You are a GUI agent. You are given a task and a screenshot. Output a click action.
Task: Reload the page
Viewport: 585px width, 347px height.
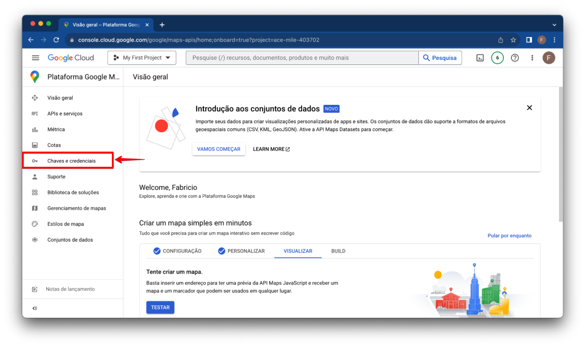[57, 40]
